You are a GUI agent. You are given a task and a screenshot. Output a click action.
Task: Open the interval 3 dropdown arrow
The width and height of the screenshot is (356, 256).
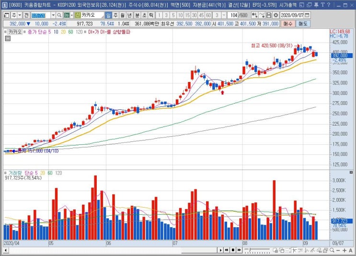coord(224,15)
